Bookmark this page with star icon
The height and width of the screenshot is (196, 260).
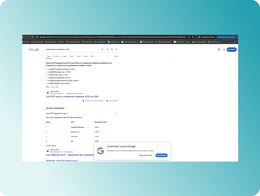tap(193, 37)
